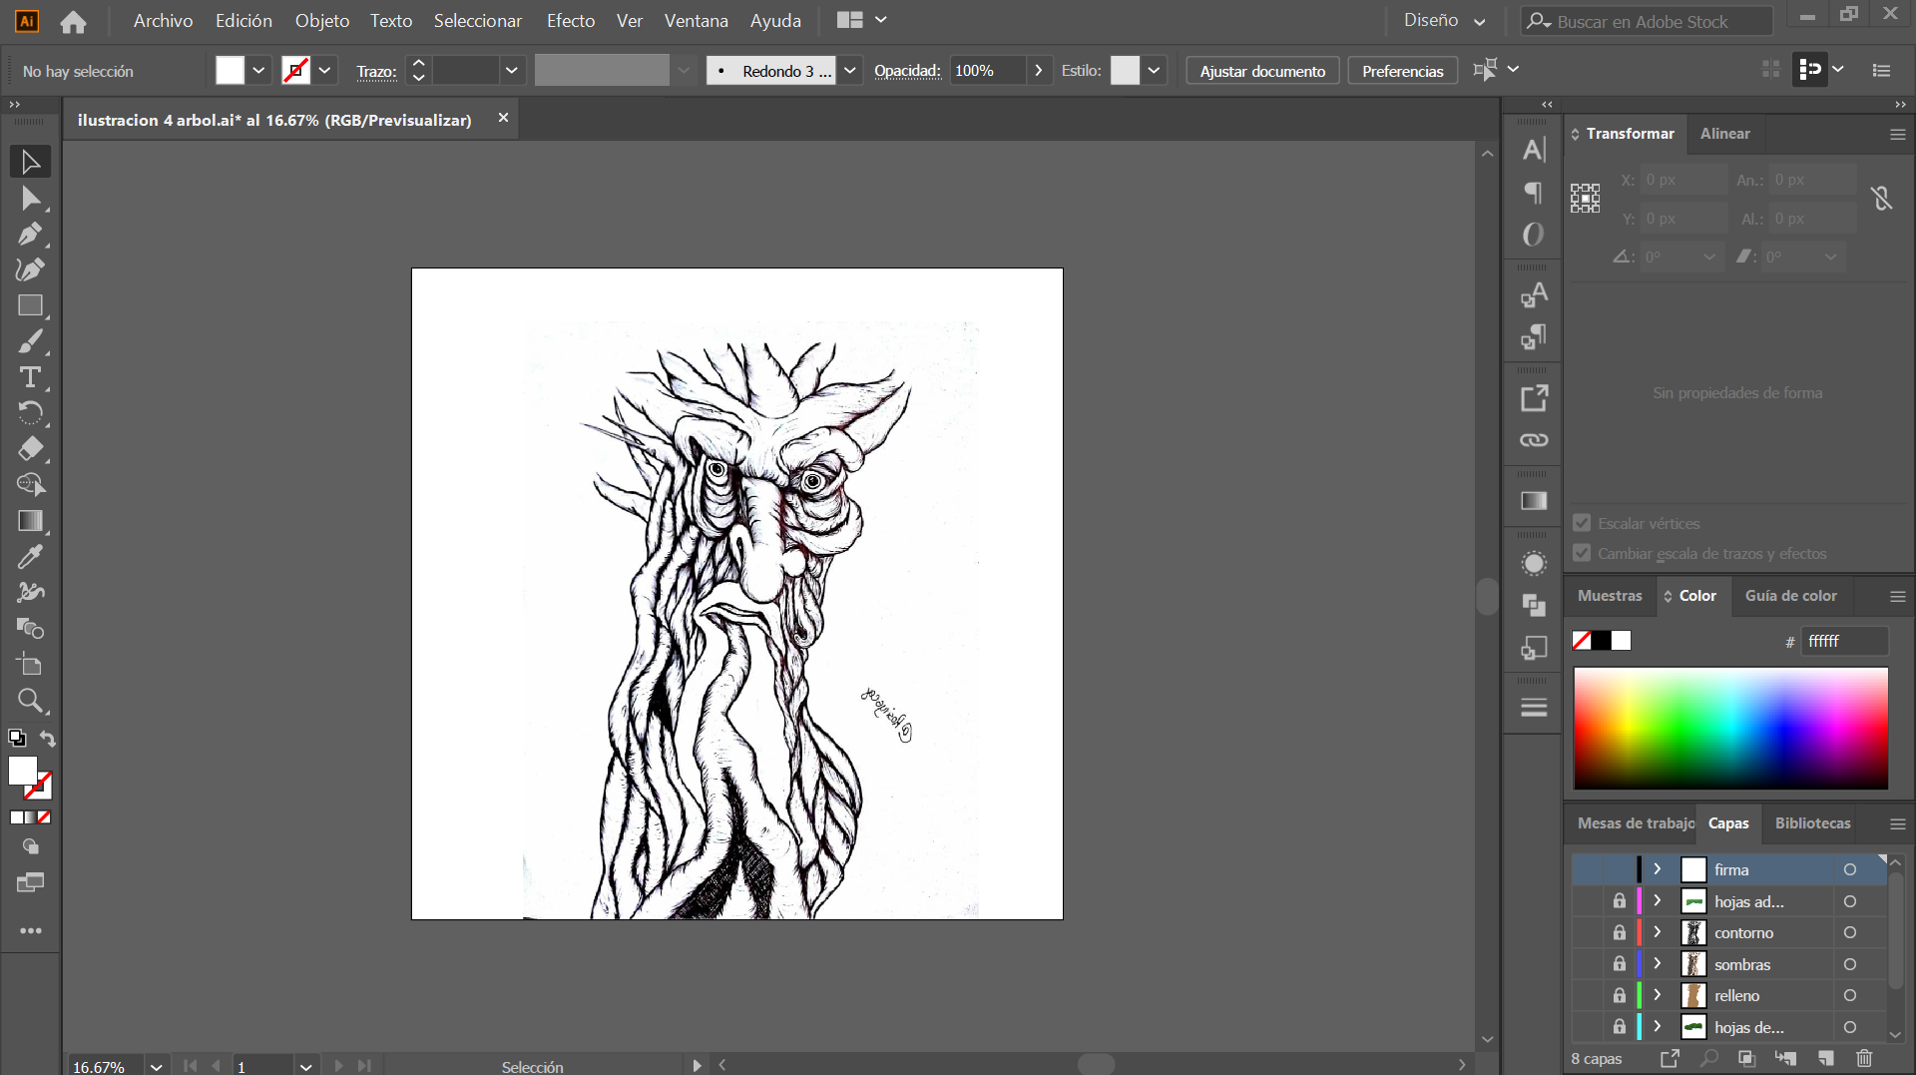Click black swatch in Color panel
The image size is (1916, 1075).
pyautogui.click(x=1602, y=641)
